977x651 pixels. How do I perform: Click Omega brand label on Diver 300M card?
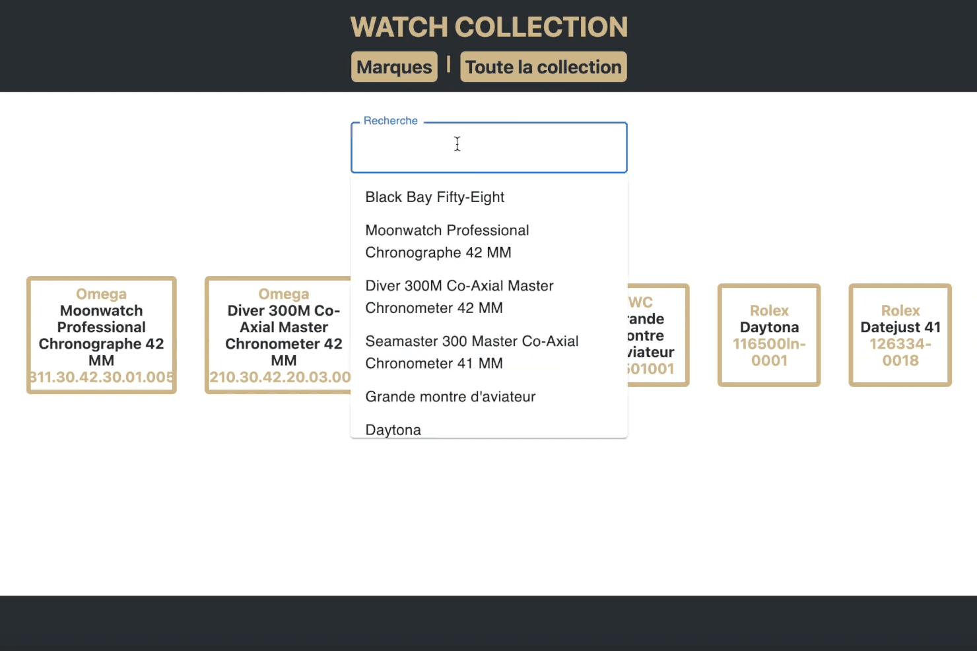(283, 294)
